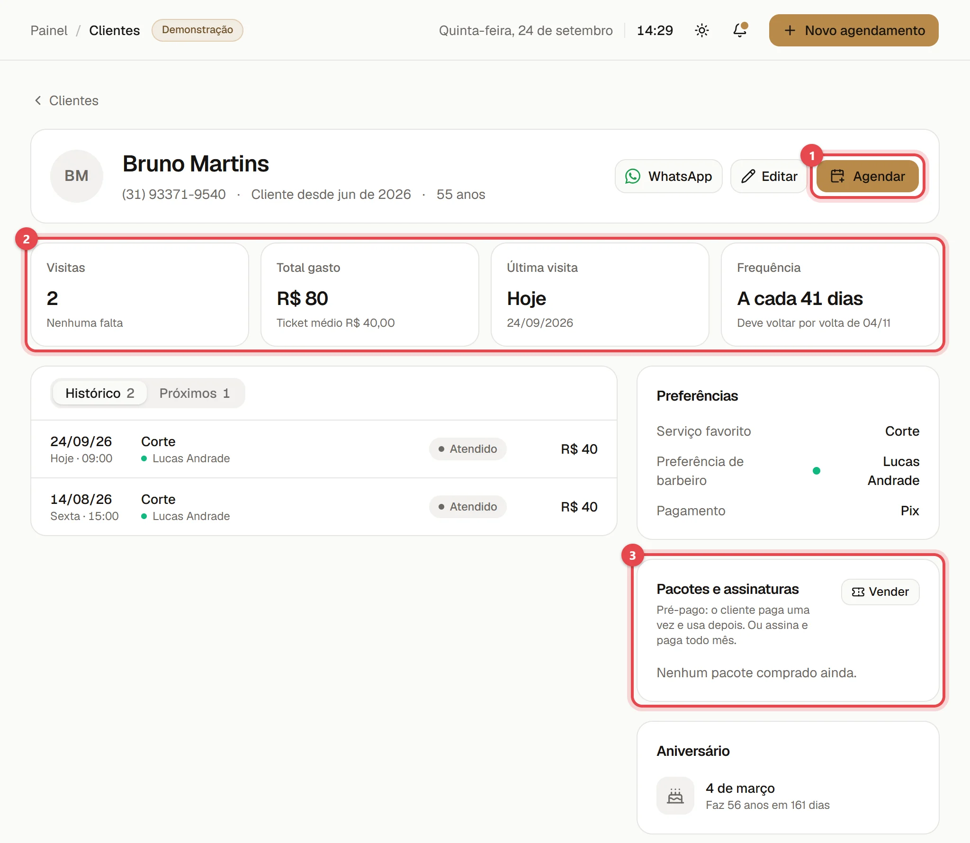This screenshot has height=843, width=970.
Task: Click the Total gasto R$ 80 card
Action: click(370, 295)
